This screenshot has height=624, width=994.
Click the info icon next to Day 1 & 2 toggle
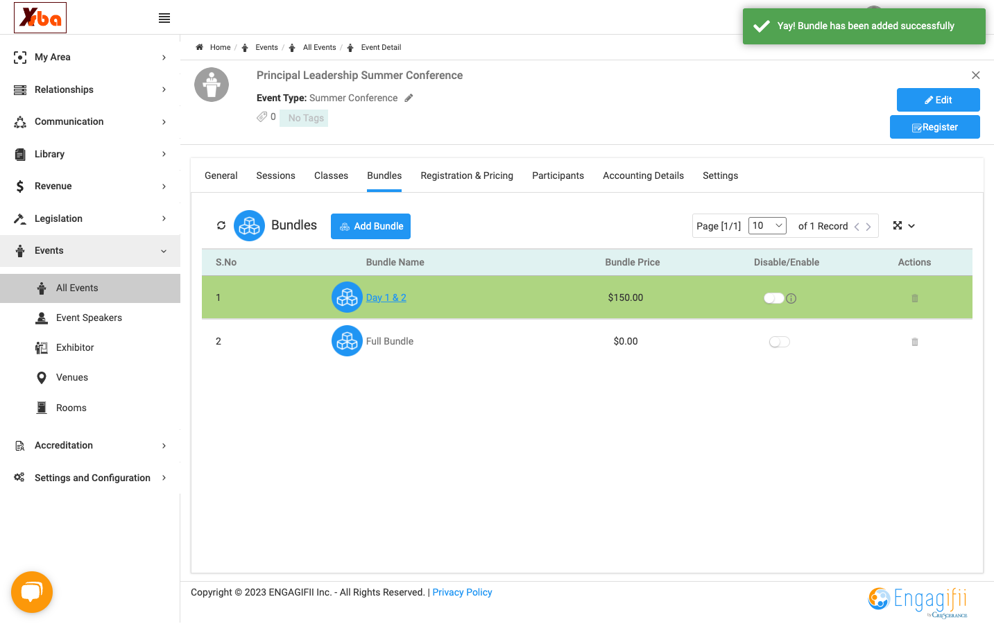(x=791, y=298)
